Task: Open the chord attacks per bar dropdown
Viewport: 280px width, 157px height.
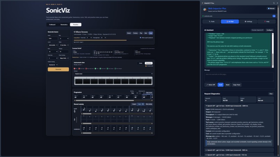Action: [x=142, y=93]
